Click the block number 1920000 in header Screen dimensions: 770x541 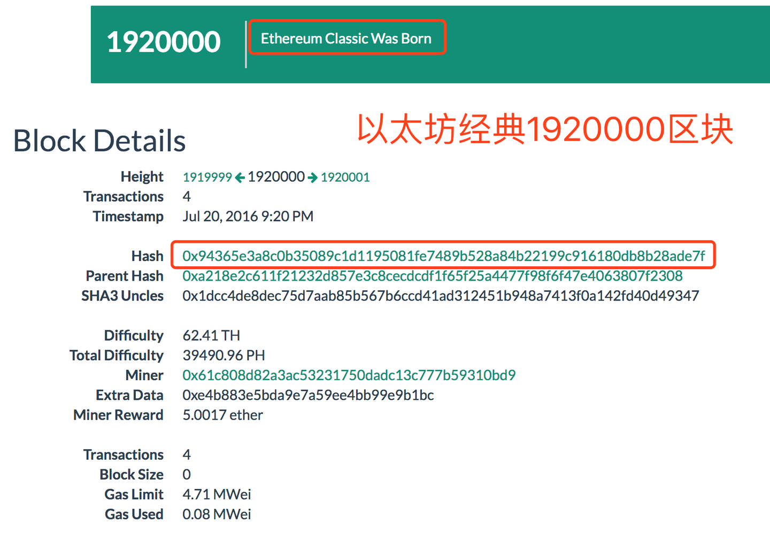[x=163, y=42]
